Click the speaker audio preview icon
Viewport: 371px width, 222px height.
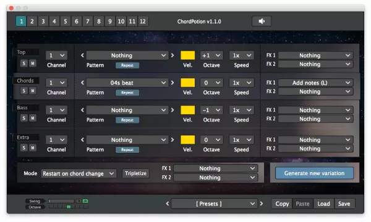(x=262, y=22)
